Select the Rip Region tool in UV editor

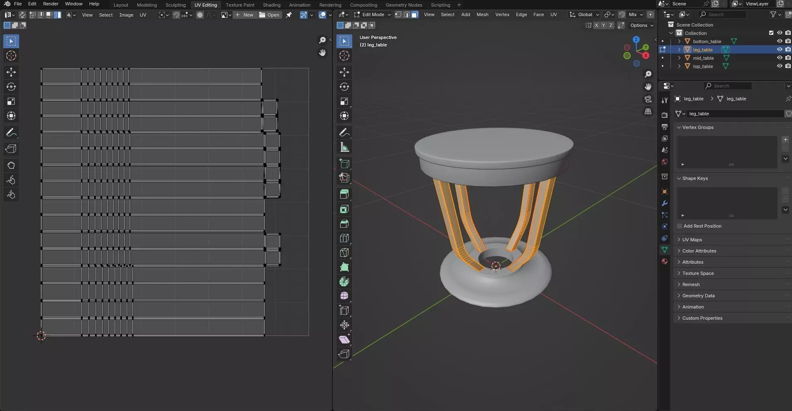[11, 149]
